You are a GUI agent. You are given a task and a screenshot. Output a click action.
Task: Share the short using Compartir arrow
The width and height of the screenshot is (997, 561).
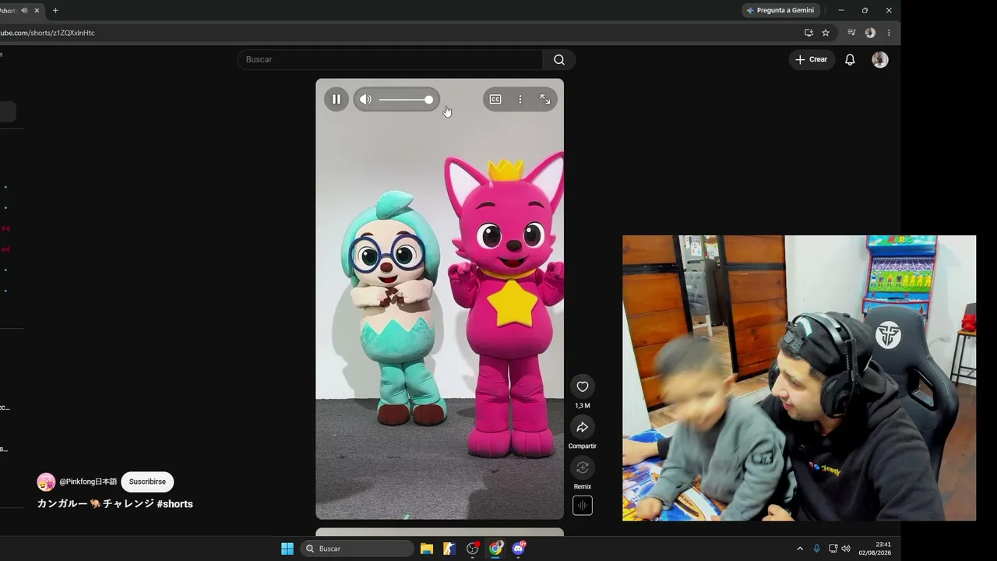583,427
